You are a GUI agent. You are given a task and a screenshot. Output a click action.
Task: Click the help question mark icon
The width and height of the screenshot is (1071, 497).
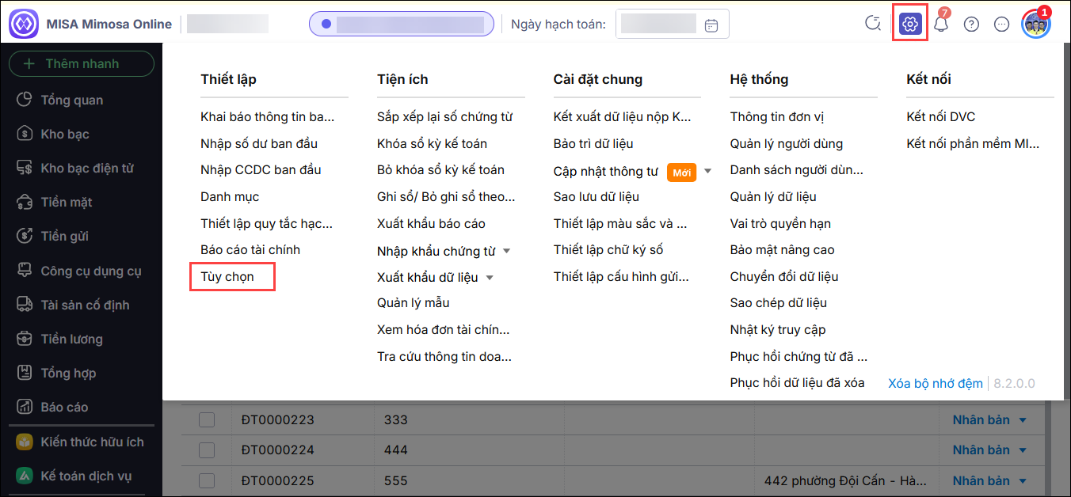pos(971,24)
